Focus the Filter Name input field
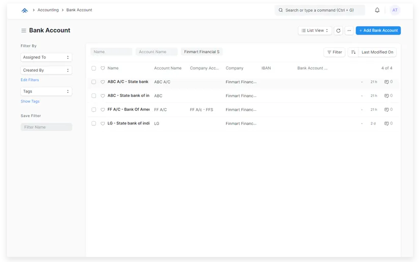The image size is (420, 262). (x=46, y=127)
